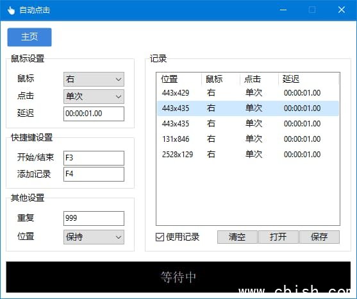Focus the 重复 count field 999
Screen dimensions: 357x299
pyautogui.click(x=94, y=218)
